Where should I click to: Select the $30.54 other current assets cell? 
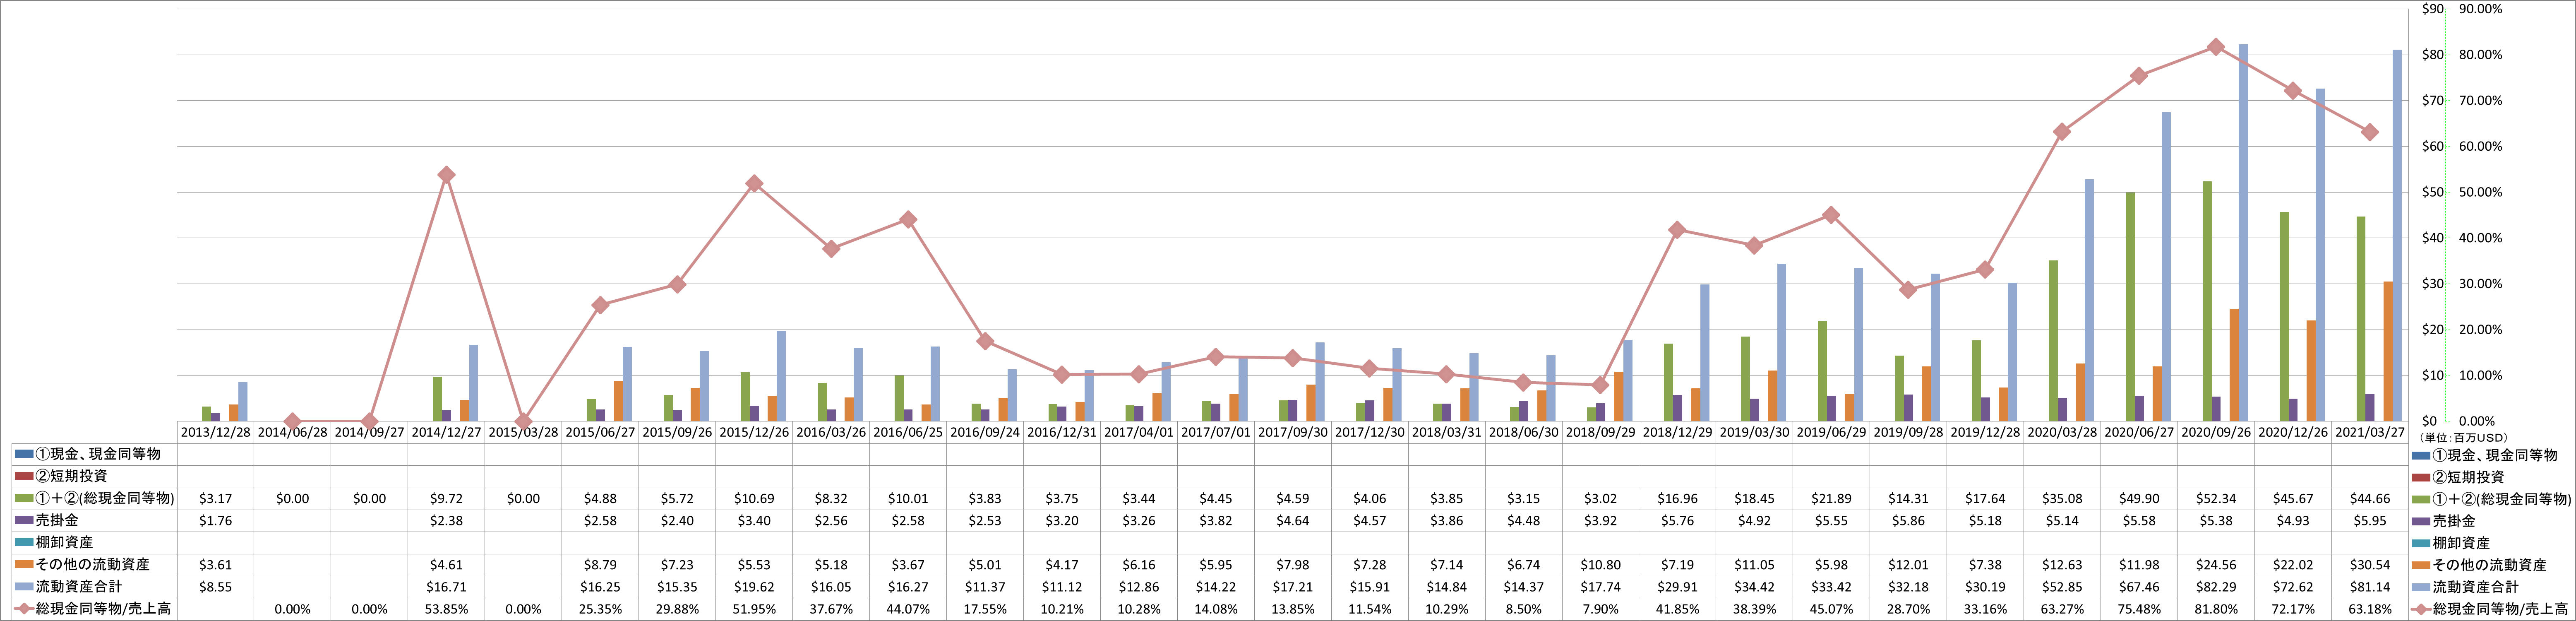(2370, 565)
